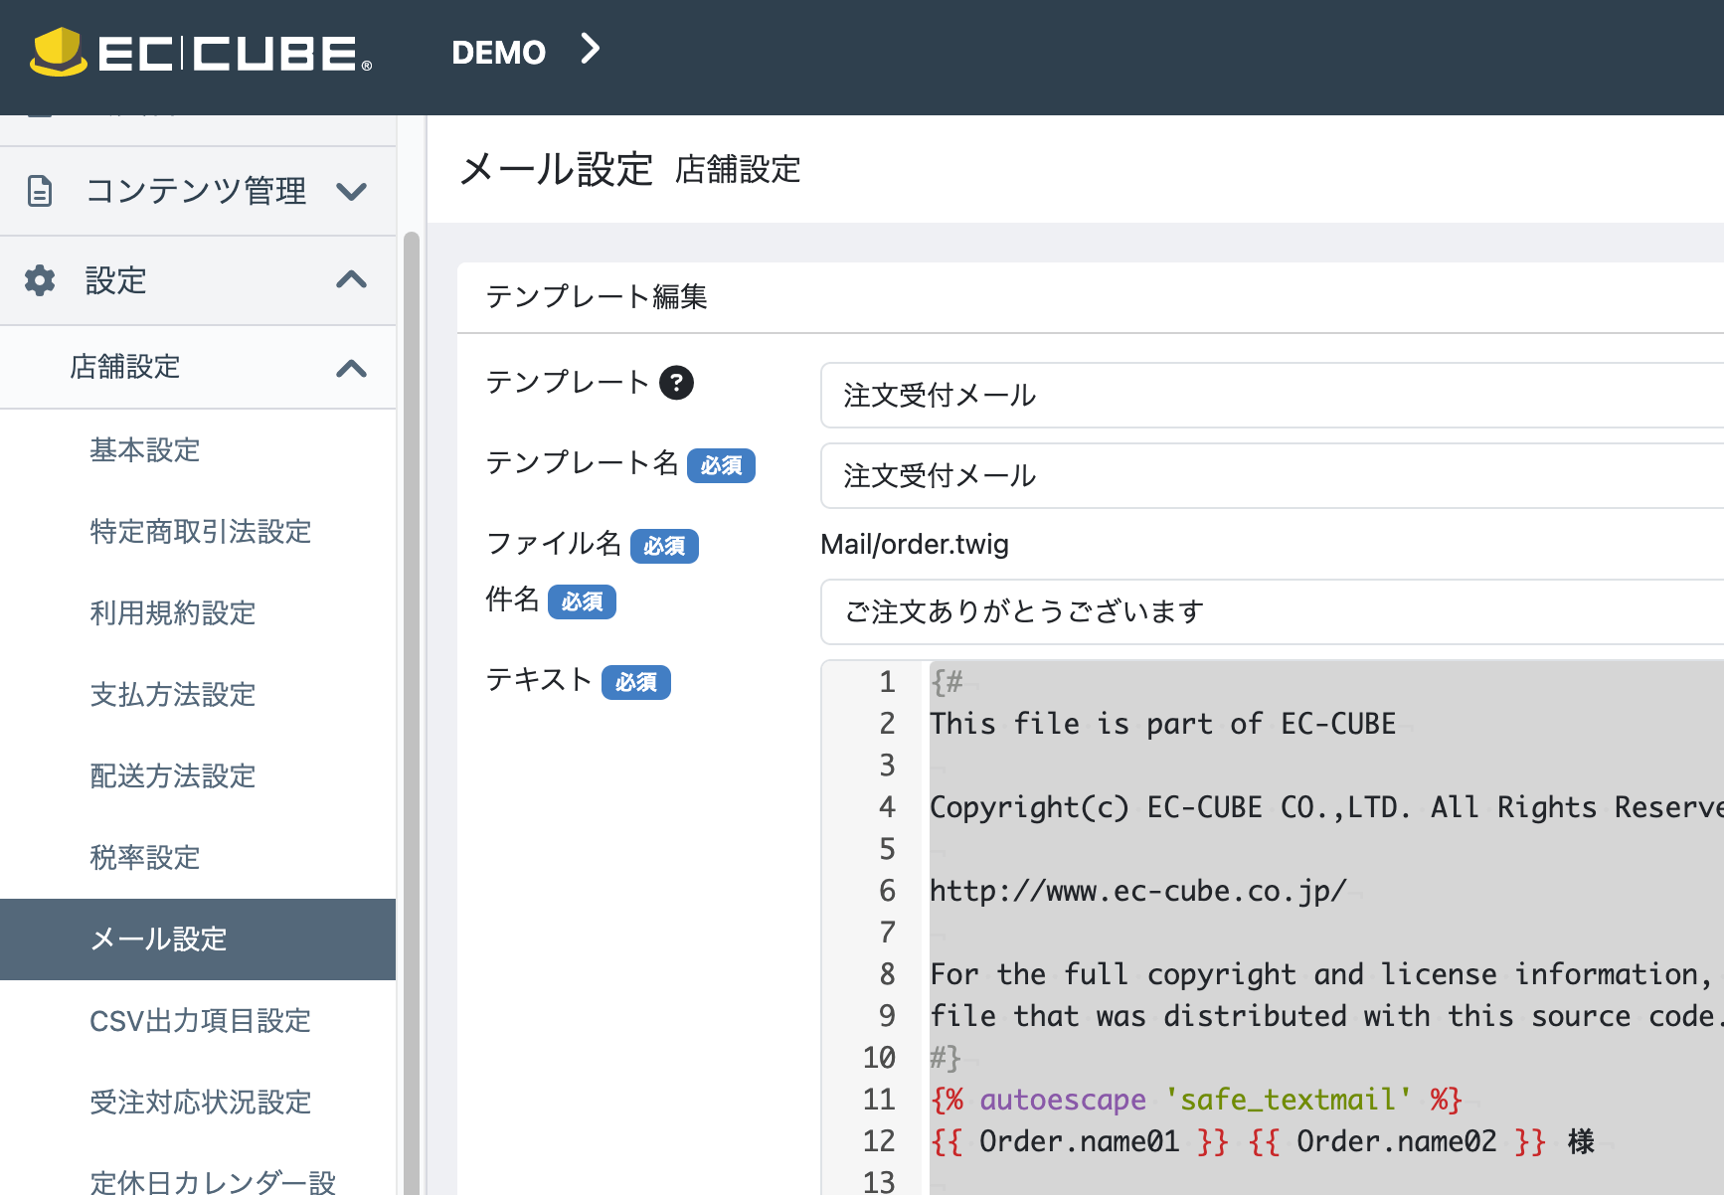Click the EC-CUBE logo
The image size is (1724, 1195).
tap(202, 52)
